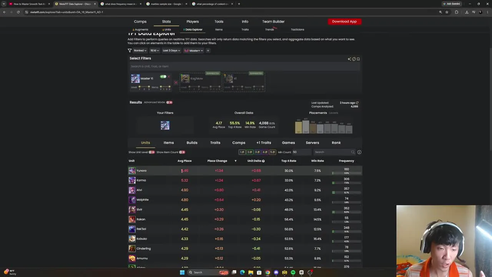Toggle the 4-cost unit filter
492x277 pixels.
(x=265, y=152)
